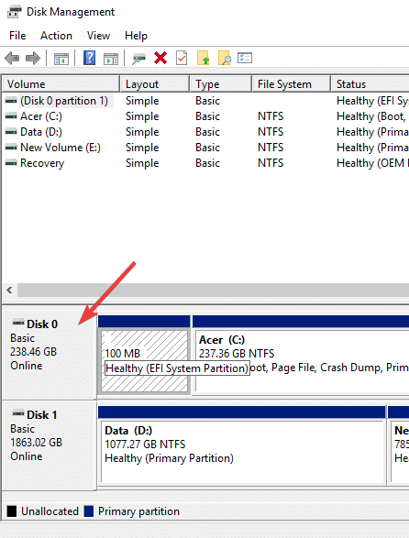
Task: Click the left scroll arrow of horizontal scrollbar
Action: pyautogui.click(x=9, y=291)
